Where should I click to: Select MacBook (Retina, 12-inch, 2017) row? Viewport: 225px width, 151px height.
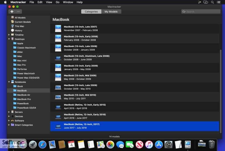135,126
